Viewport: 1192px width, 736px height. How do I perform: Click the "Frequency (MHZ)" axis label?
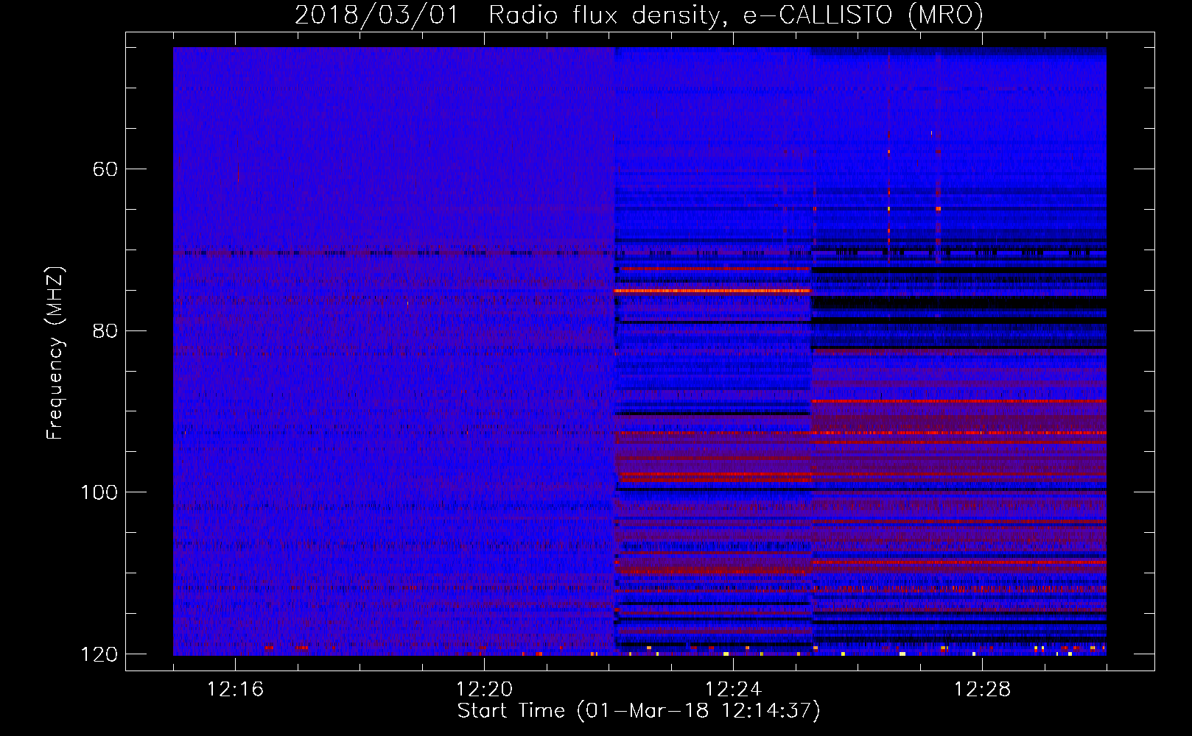pyautogui.click(x=55, y=353)
